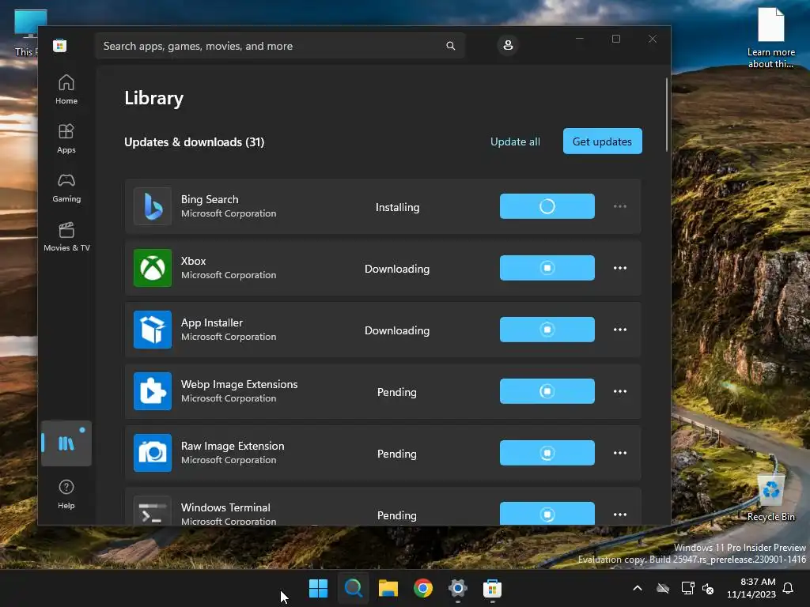810x607 pixels.
Task: Click the Webp Image Extensions name
Action: (239, 384)
